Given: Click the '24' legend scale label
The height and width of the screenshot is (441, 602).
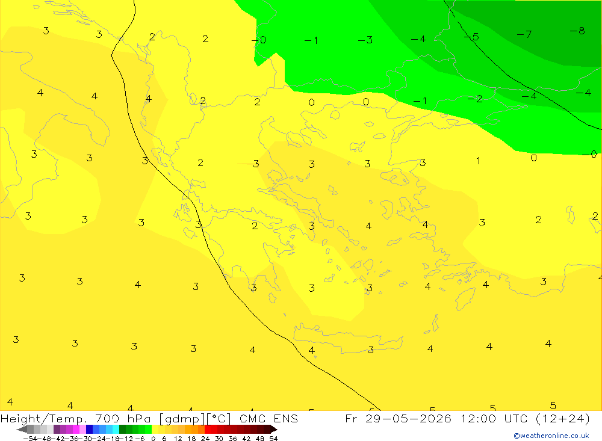Looking at the screenshot, I should pos(205,439).
